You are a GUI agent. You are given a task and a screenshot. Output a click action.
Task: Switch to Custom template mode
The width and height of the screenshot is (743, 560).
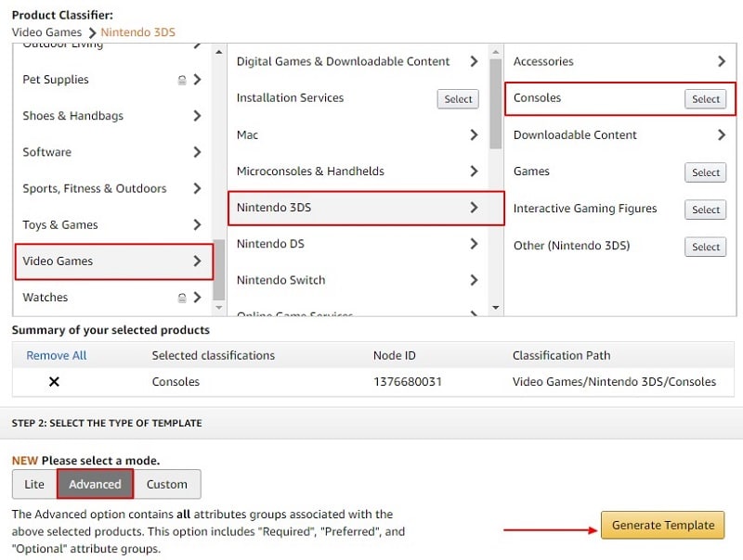coord(167,484)
